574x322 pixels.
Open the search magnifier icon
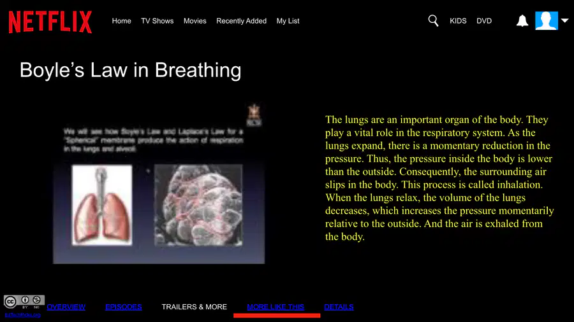pyautogui.click(x=433, y=21)
